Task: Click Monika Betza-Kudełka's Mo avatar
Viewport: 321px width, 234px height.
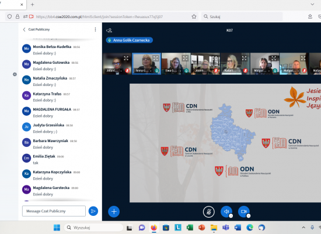Action: (26, 49)
